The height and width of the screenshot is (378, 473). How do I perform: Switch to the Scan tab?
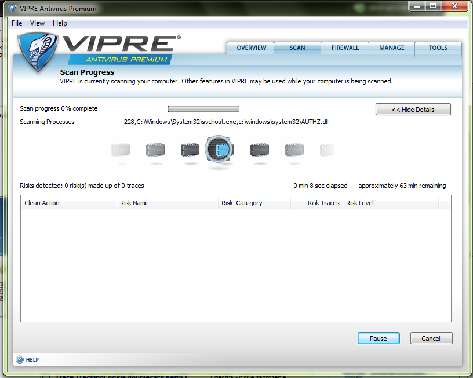point(297,48)
